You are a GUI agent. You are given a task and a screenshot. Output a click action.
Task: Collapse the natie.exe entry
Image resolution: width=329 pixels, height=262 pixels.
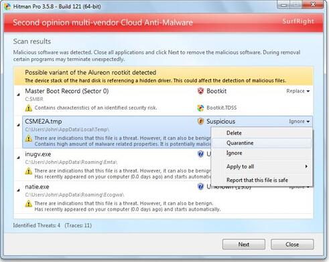[x=19, y=190]
